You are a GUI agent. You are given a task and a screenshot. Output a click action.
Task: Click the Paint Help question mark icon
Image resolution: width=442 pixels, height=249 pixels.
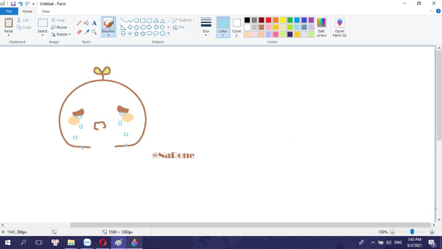coord(439,11)
